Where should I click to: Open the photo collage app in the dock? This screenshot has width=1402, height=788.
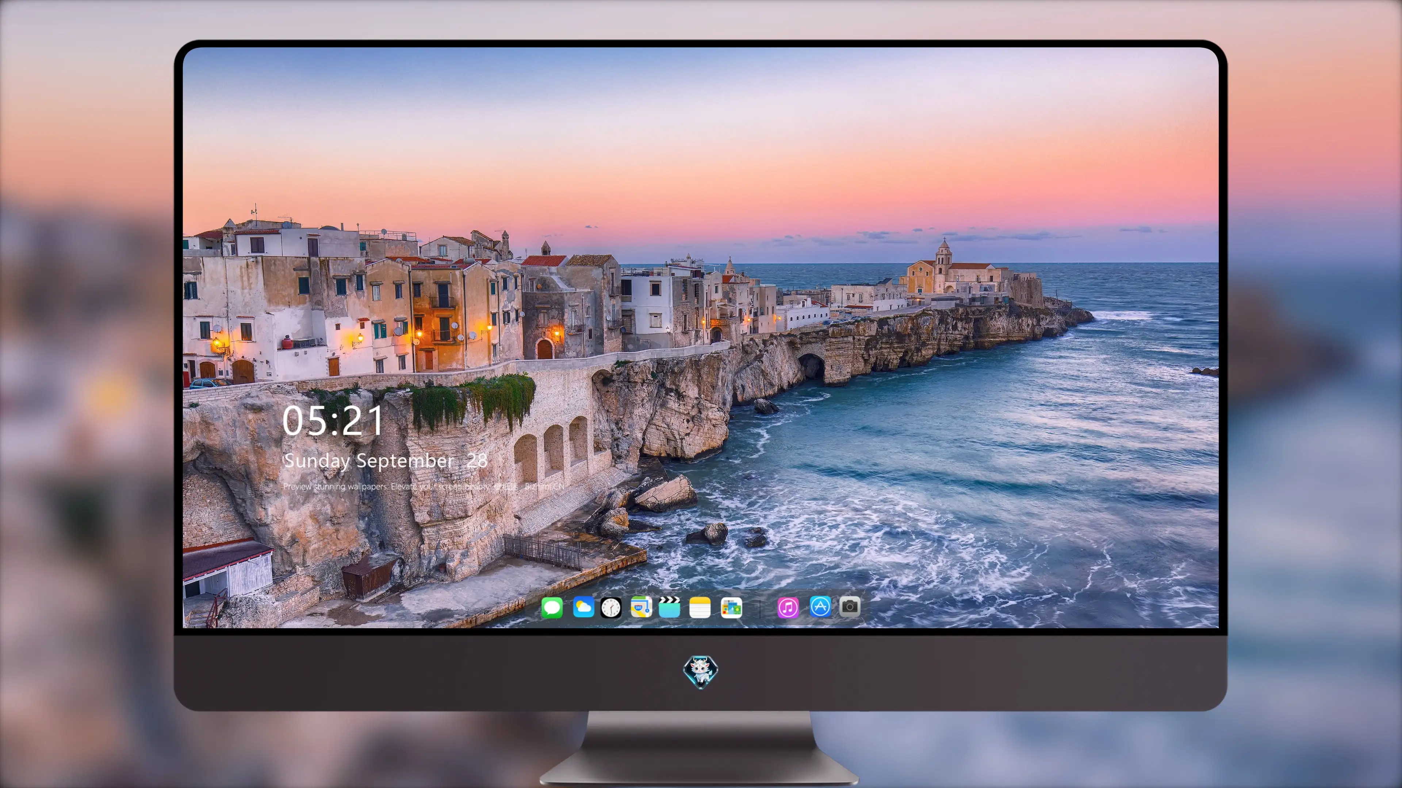tap(731, 607)
